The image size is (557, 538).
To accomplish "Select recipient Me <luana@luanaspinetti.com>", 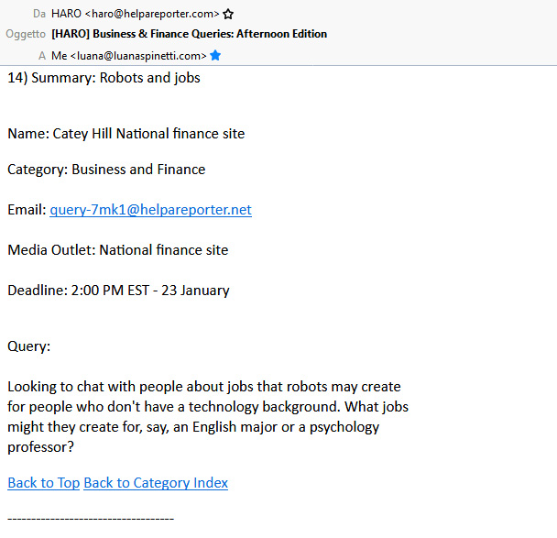I will [x=129, y=55].
